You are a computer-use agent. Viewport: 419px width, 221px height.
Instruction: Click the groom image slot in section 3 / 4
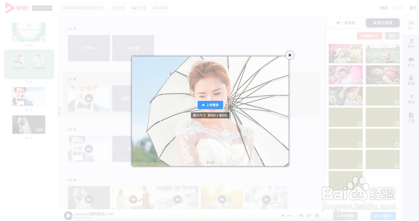(89, 149)
